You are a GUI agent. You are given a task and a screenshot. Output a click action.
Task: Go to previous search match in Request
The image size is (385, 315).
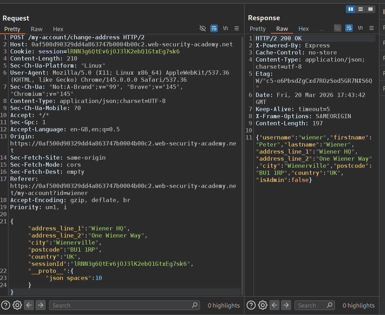[x=29, y=305]
